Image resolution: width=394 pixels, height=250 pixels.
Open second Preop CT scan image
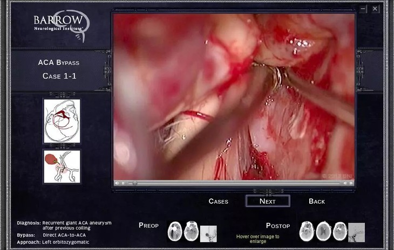coord(191,231)
